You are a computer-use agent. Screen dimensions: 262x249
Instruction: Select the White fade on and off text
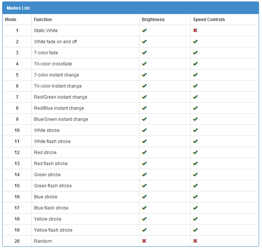coord(55,41)
